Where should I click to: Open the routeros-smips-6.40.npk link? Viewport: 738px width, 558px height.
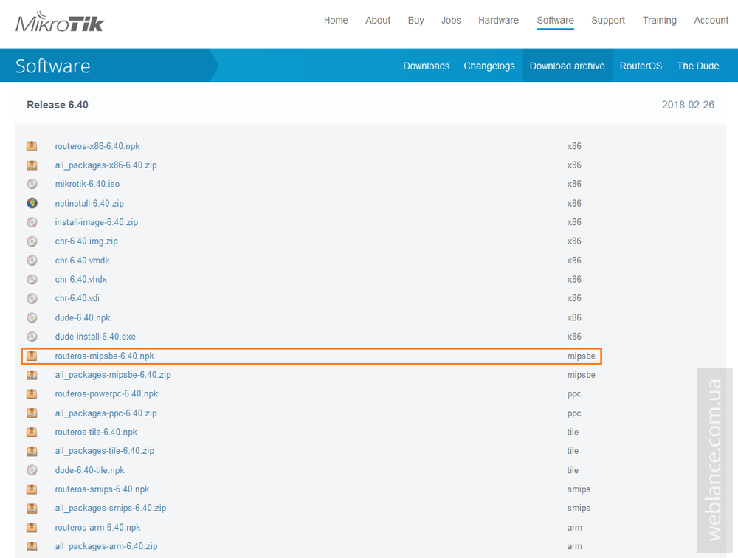coord(102,489)
